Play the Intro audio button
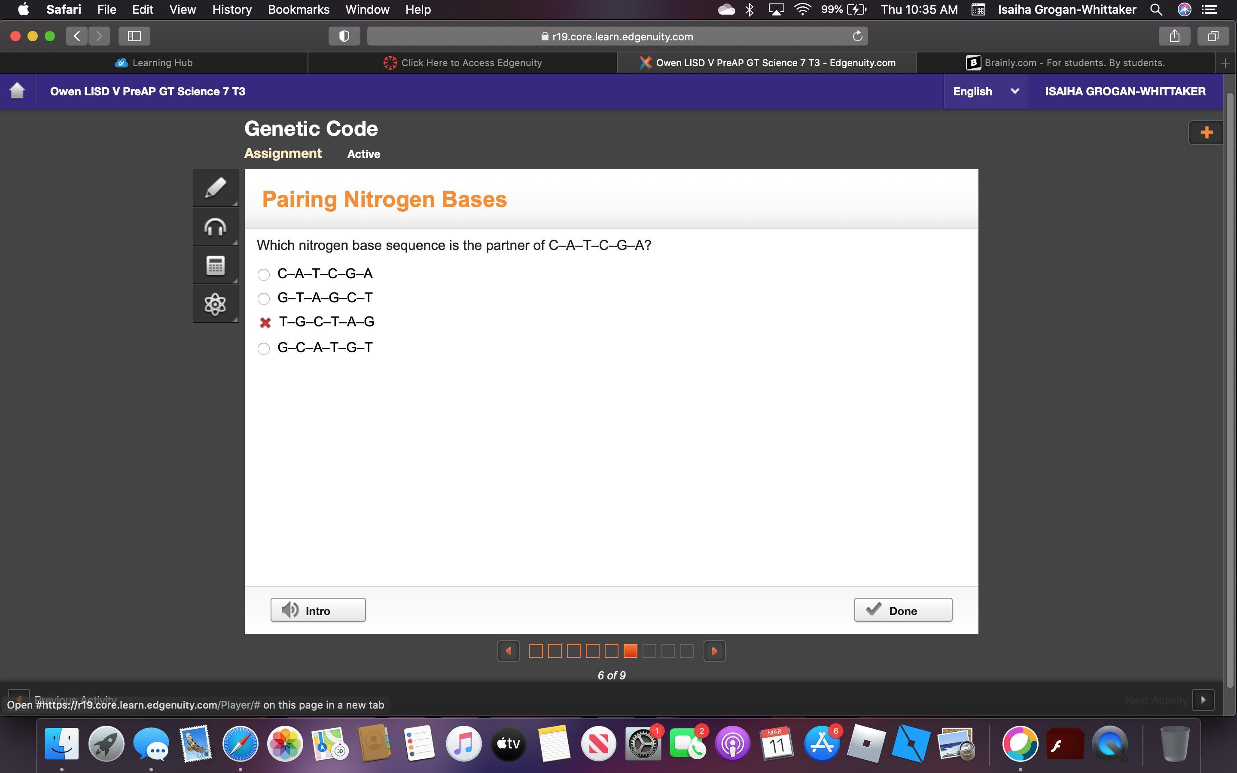Viewport: 1237px width, 773px height. pos(318,610)
